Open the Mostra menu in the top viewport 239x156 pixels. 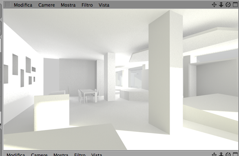coord(68,5)
